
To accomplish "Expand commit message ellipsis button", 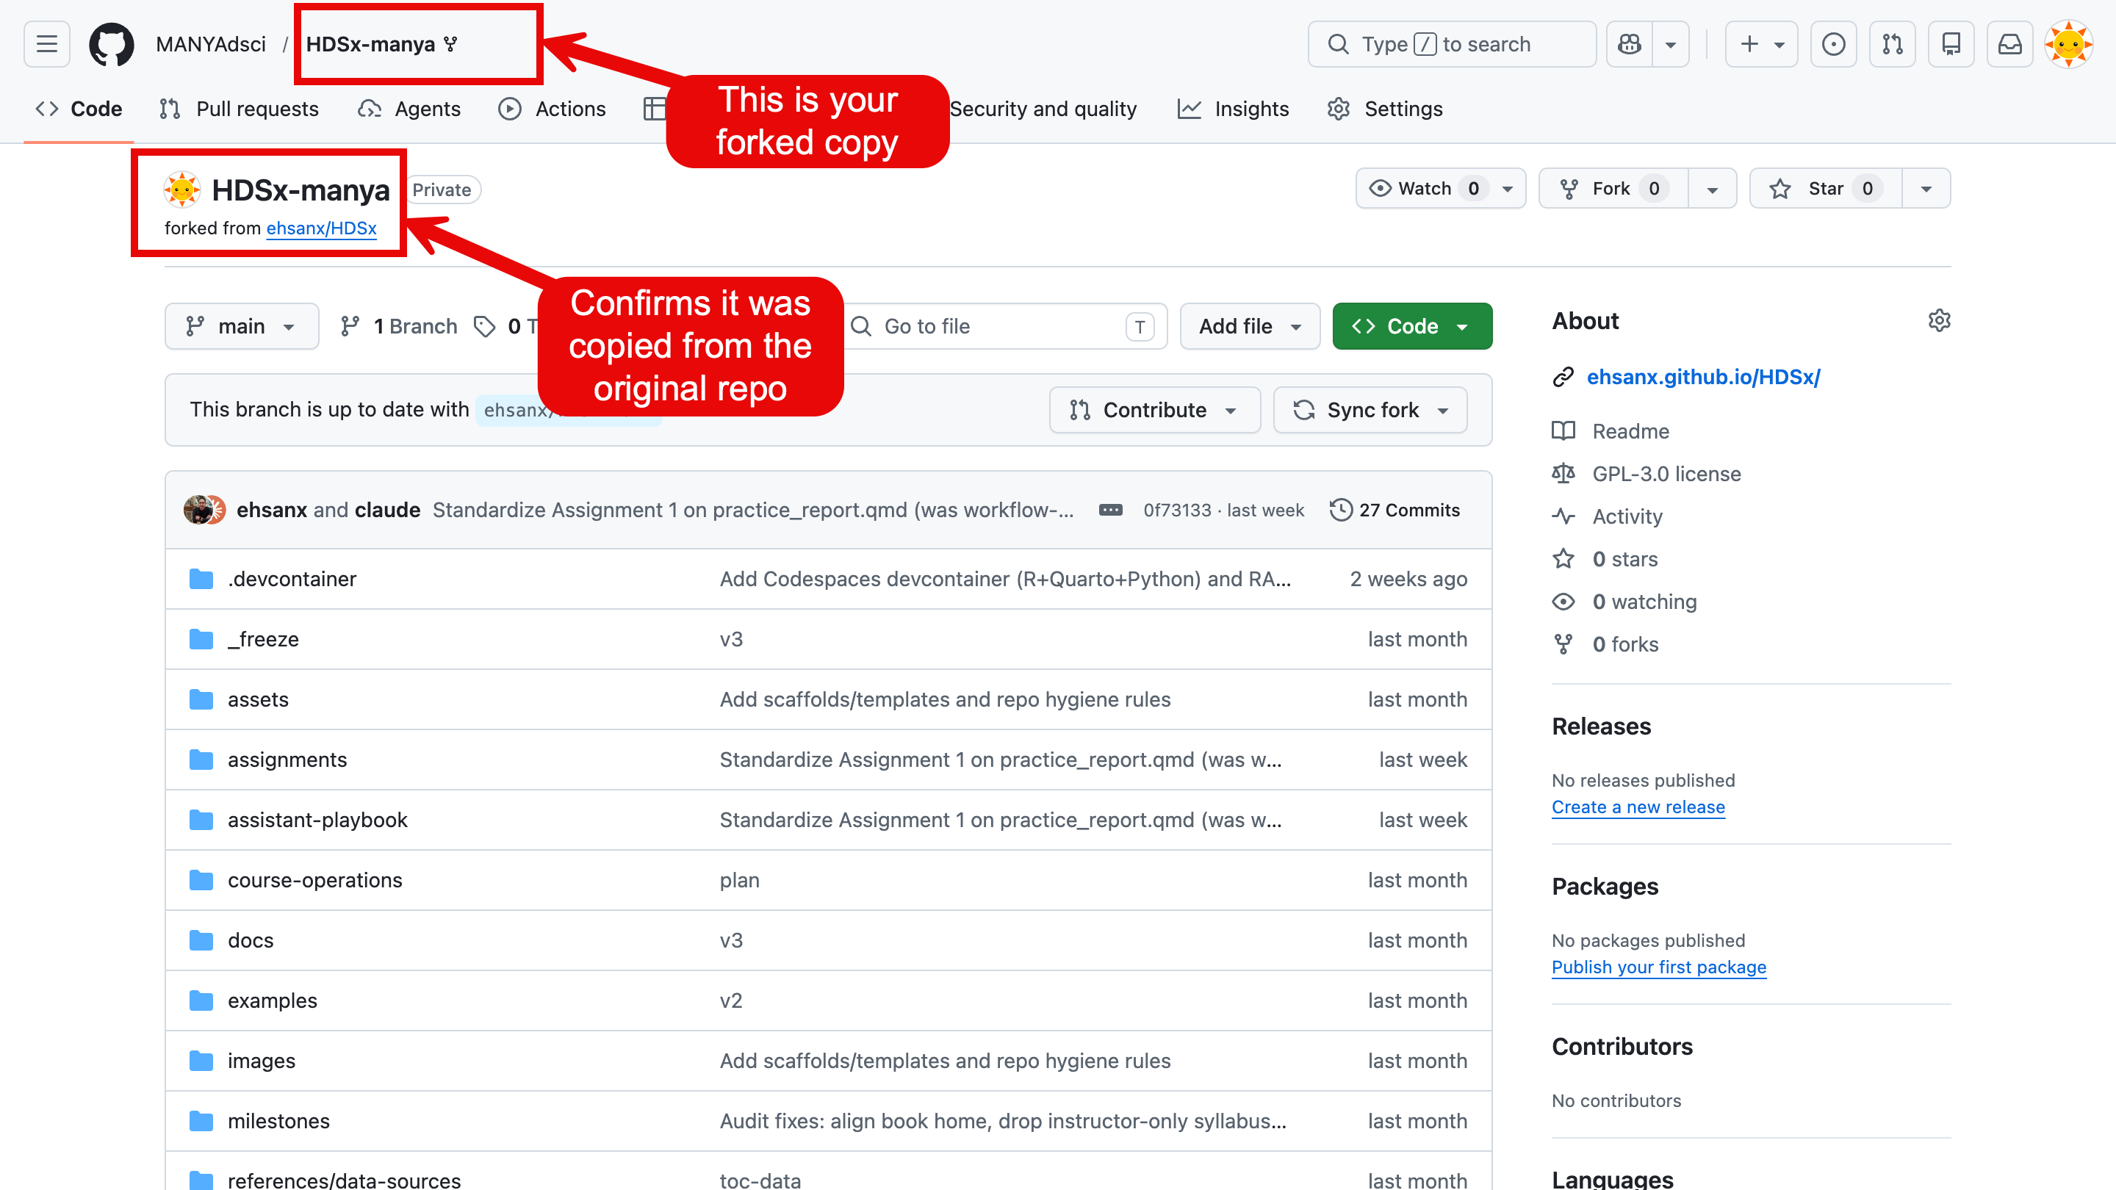I will coord(1111,510).
